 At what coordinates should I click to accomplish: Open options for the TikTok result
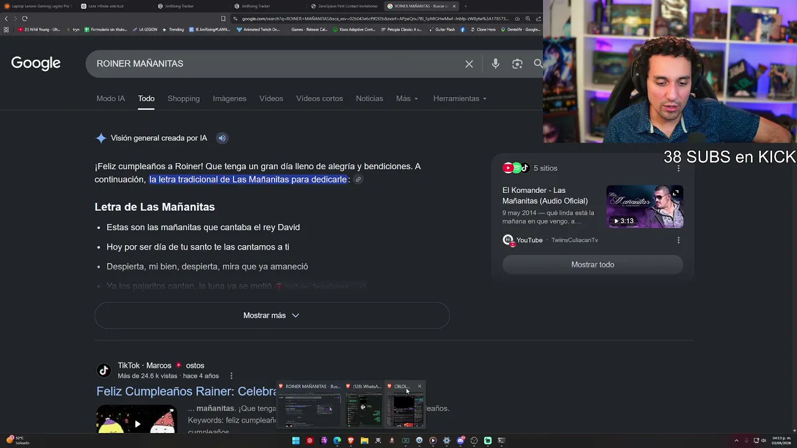pyautogui.click(x=231, y=376)
